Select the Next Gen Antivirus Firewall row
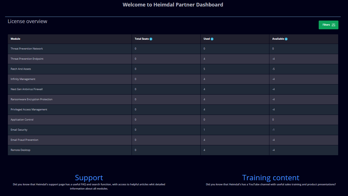The image size is (348, 196). coord(173,89)
